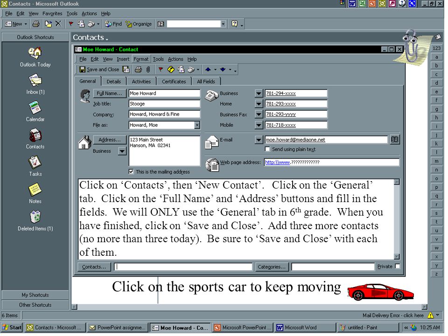Open Deleted Items (1) shortcut
Viewport: 448px width, 336px height.
[35, 221]
